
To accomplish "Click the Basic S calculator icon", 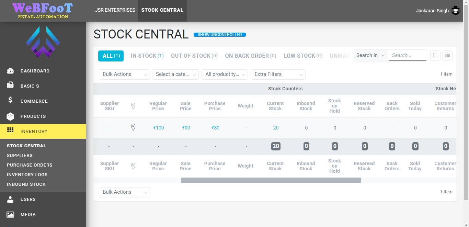I will [10, 86].
